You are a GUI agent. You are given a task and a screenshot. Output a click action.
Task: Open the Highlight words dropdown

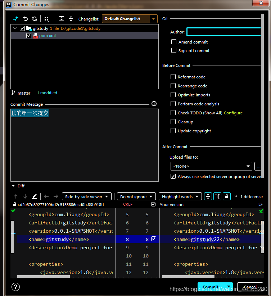point(180,196)
